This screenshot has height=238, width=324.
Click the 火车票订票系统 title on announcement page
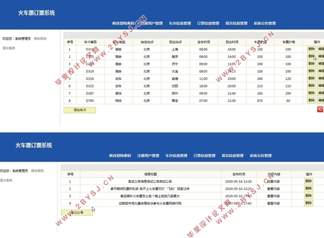pos(34,145)
